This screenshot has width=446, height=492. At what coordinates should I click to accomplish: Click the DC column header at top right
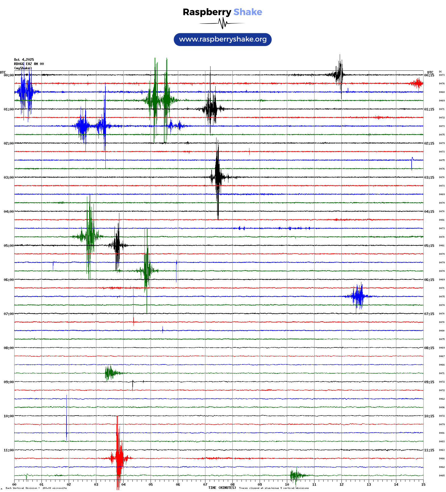440,72
